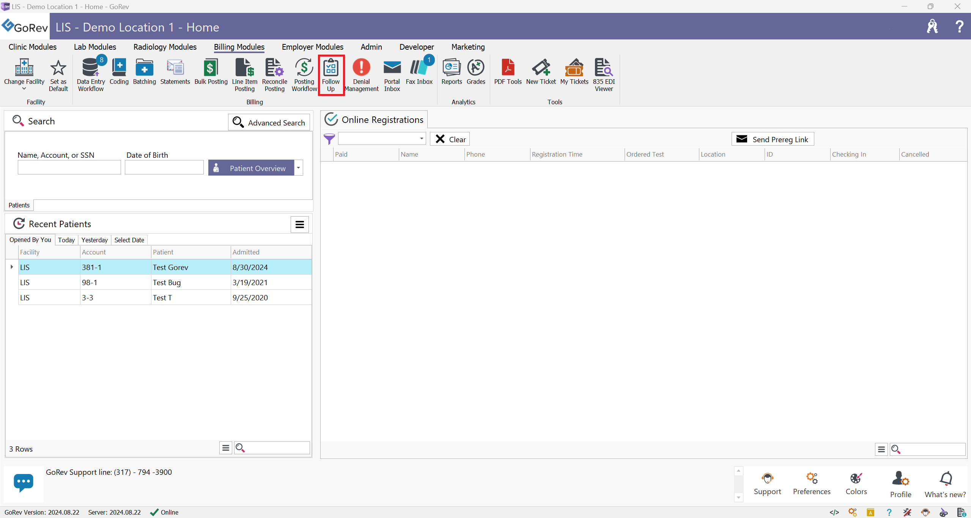Switch to Radiology Modules tab
This screenshot has width=971, height=518.
coord(165,47)
